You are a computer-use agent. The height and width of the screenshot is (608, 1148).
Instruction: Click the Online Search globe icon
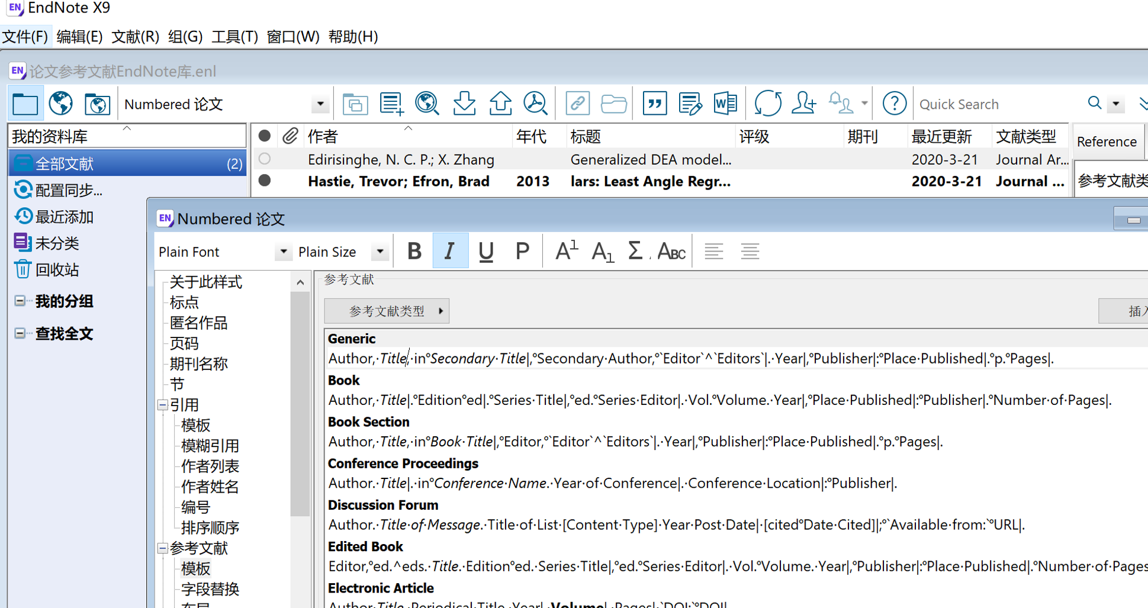click(427, 104)
